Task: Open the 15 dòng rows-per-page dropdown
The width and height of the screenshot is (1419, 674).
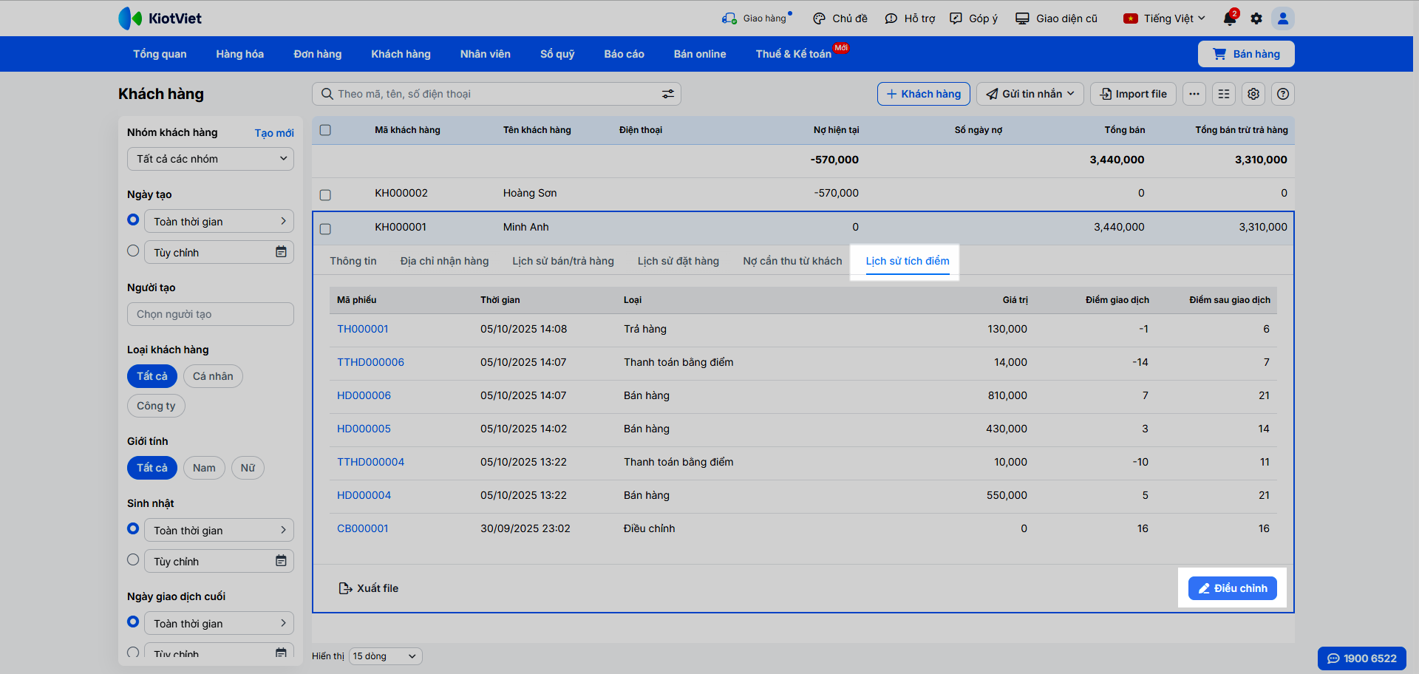Action: click(x=385, y=656)
